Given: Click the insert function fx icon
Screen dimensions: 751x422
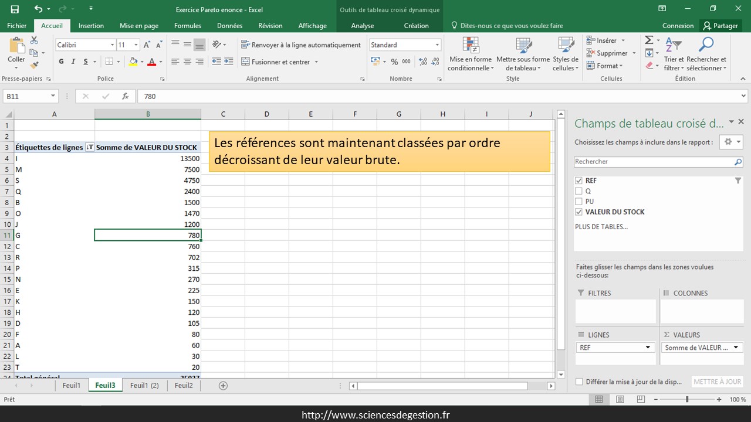Looking at the screenshot, I should (x=125, y=97).
